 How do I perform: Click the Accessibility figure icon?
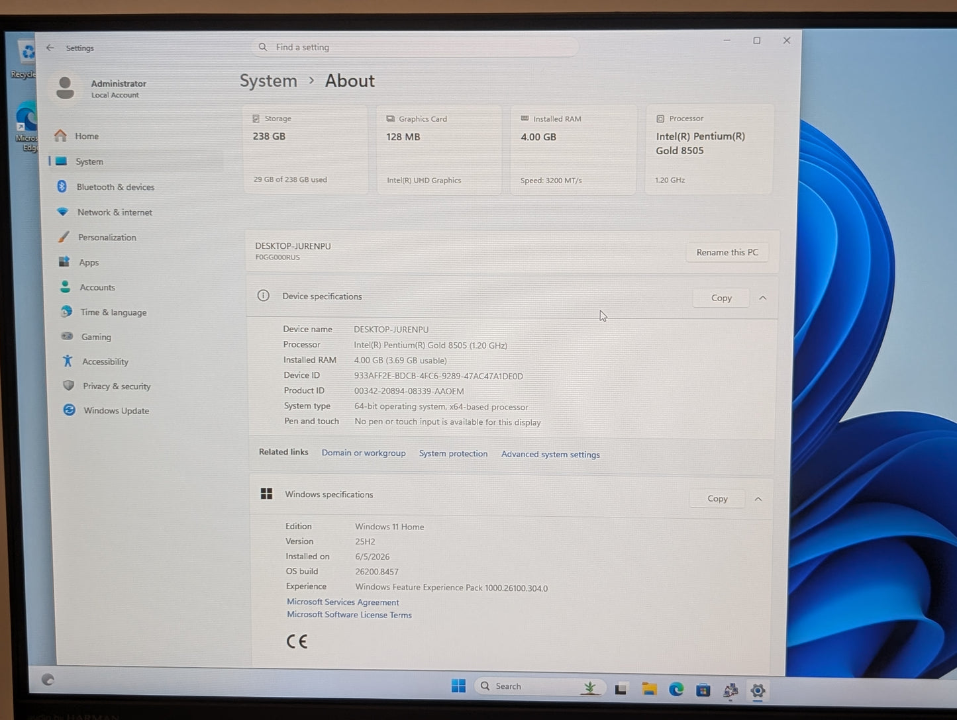tap(68, 361)
